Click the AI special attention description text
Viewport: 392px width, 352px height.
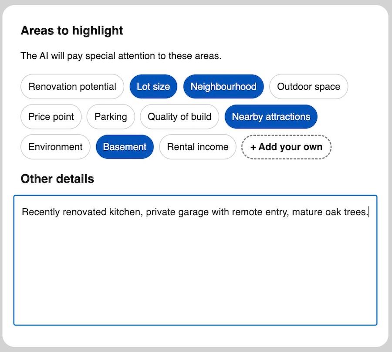pyautogui.click(x=121, y=56)
